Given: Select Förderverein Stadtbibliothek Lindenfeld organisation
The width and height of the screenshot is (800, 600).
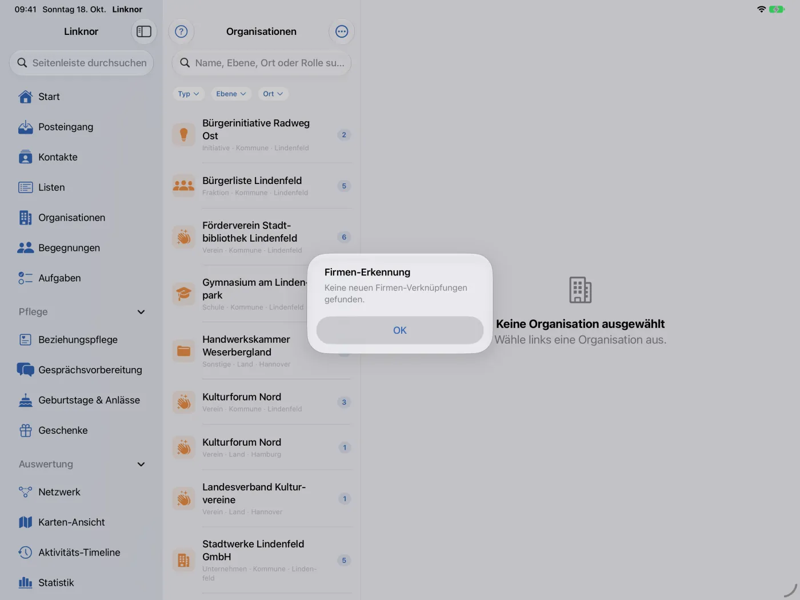Looking at the screenshot, I should coord(262,237).
